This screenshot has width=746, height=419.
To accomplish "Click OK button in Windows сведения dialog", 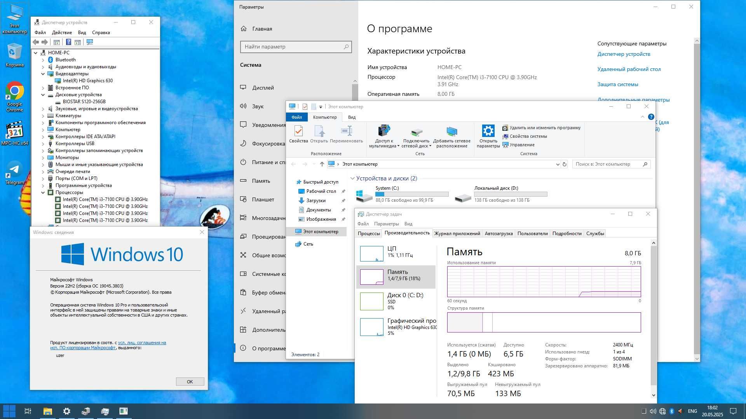I will 190,381.
